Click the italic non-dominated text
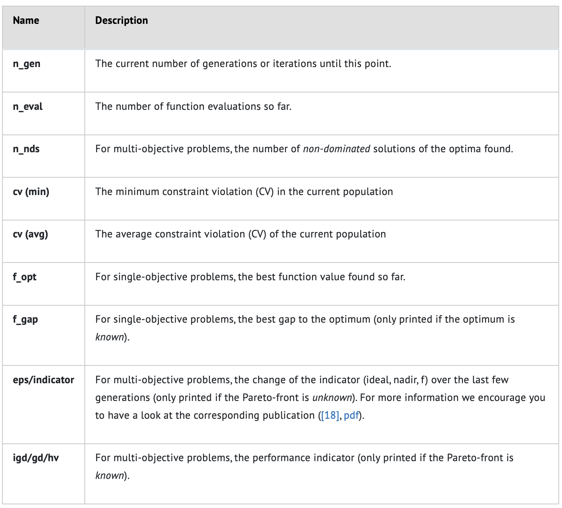Viewport: 562px width, 508px height. coord(336,149)
